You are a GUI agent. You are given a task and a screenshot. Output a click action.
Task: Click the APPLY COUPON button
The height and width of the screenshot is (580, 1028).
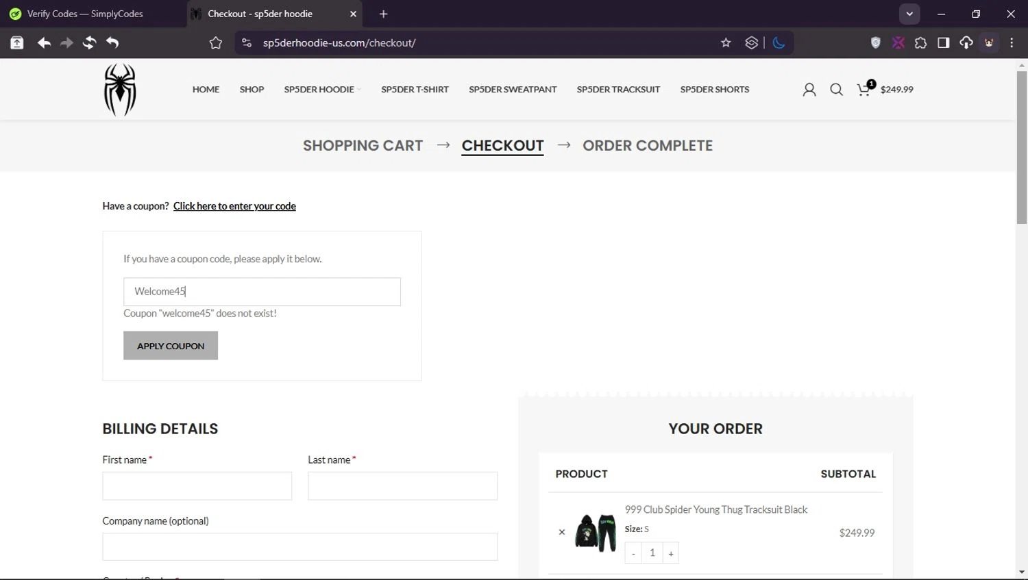[x=171, y=346]
